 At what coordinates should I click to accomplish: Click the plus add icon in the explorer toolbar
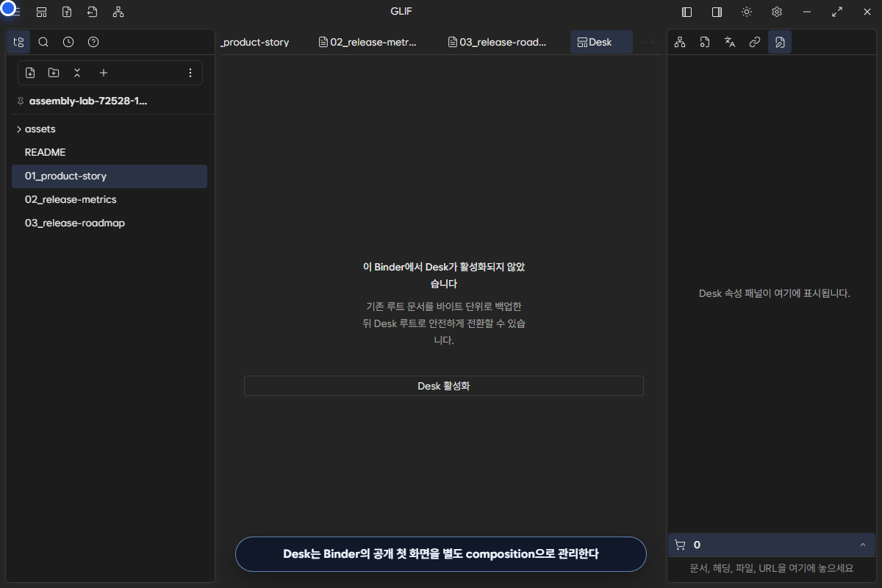click(104, 73)
